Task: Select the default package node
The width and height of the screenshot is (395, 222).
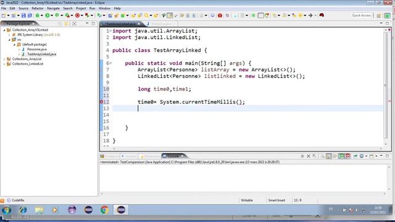Action: coord(35,44)
